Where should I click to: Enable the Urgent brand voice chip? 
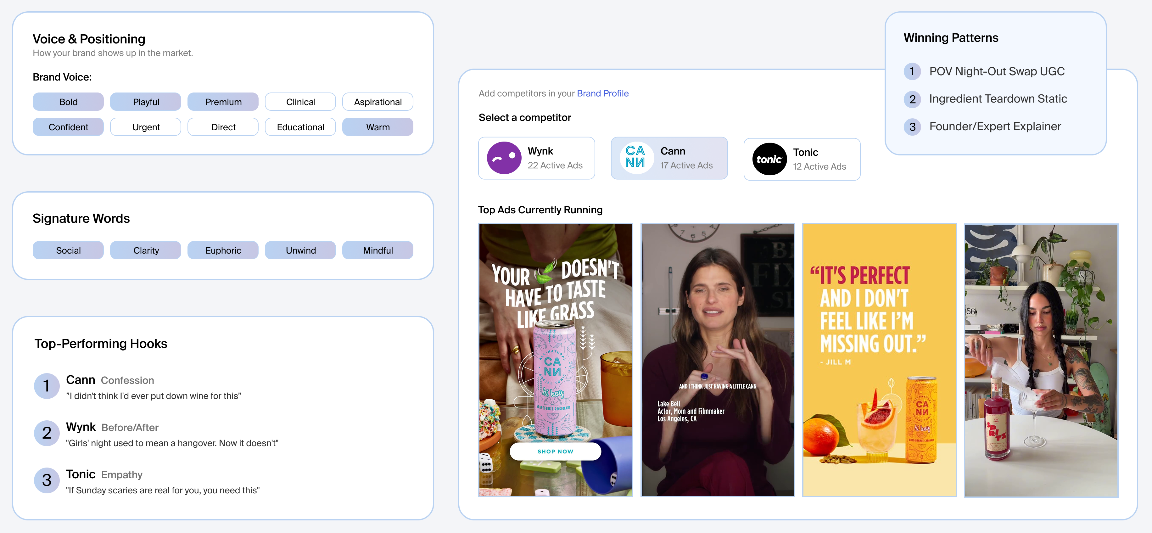(x=146, y=127)
